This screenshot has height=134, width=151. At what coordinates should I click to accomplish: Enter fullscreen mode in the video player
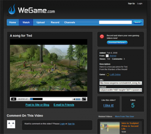click(x=84, y=99)
